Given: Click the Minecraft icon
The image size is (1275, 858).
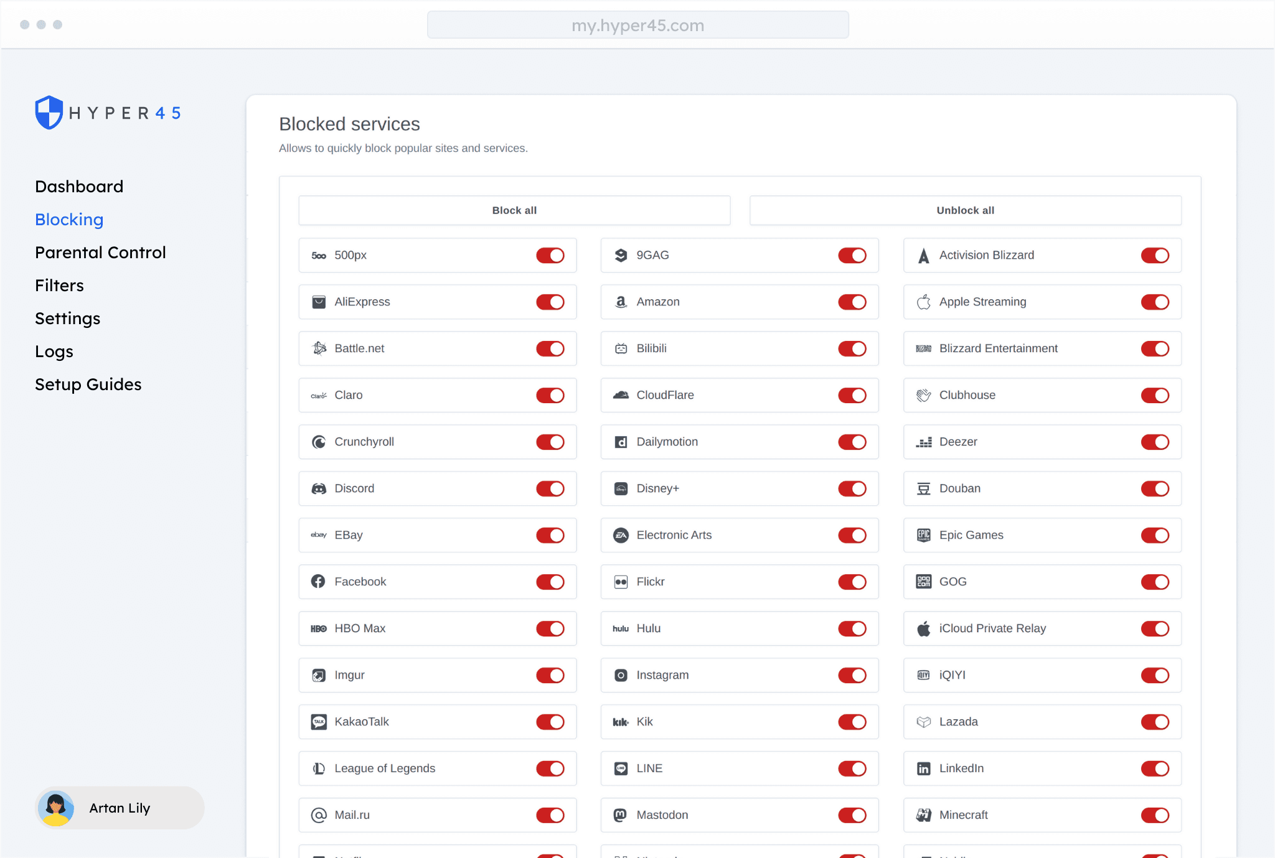Looking at the screenshot, I should coord(924,815).
